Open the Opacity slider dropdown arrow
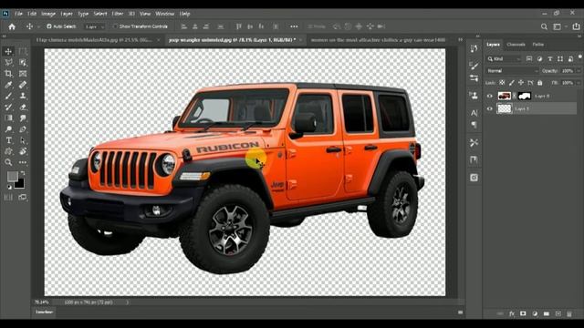Screen dimensions: 584x328 point(579,71)
